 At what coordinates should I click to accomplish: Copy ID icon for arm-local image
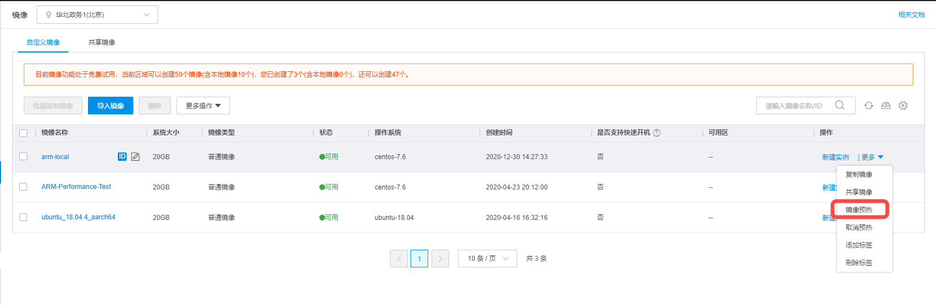(x=122, y=157)
